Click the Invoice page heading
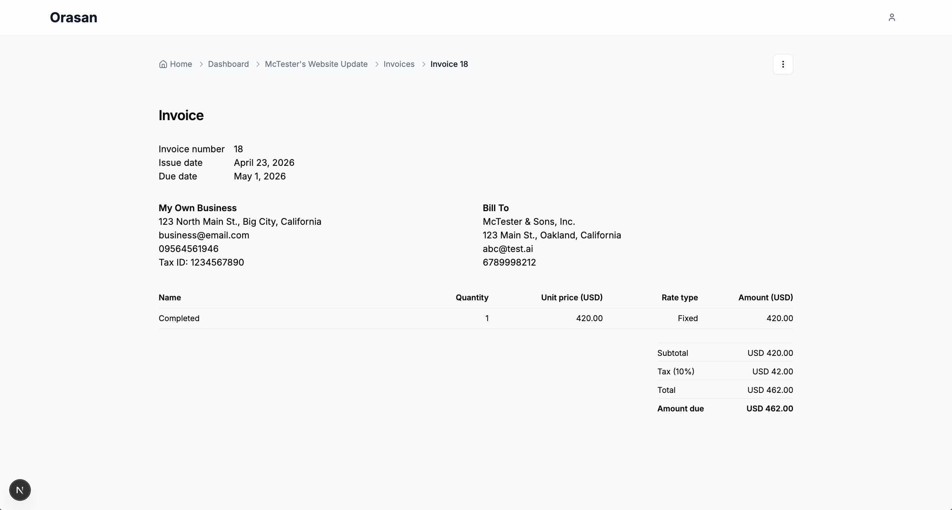The width and height of the screenshot is (952, 510). click(x=181, y=115)
